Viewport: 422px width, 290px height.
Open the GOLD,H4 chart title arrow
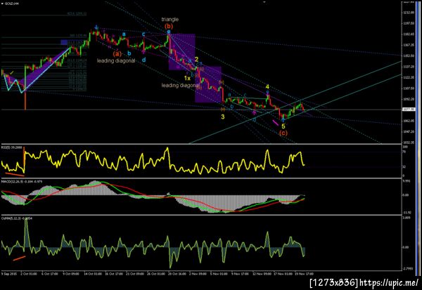tap(2, 4)
